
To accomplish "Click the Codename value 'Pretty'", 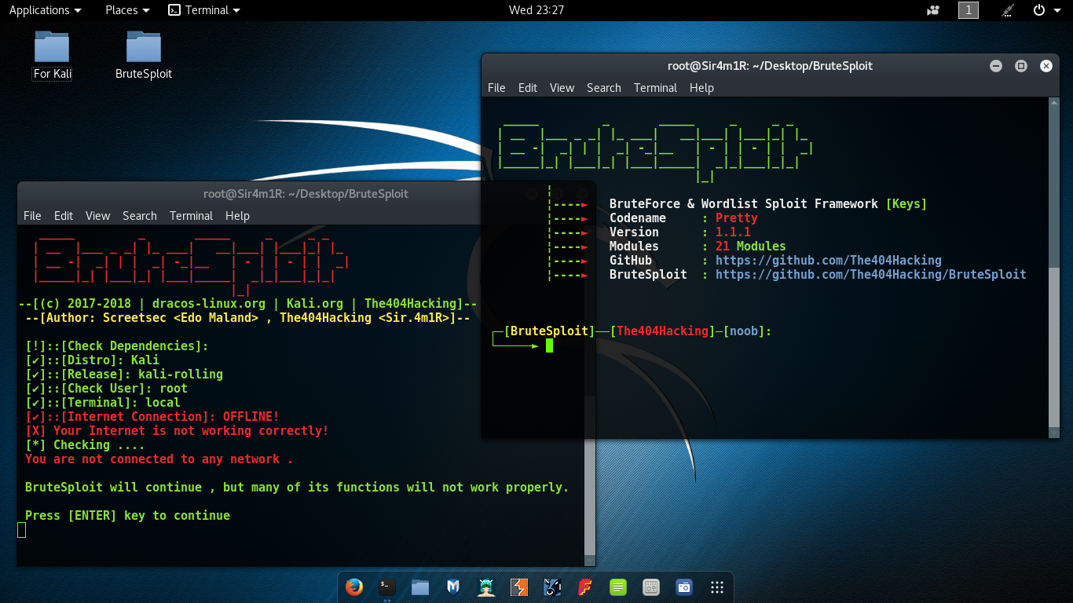I will click(737, 218).
